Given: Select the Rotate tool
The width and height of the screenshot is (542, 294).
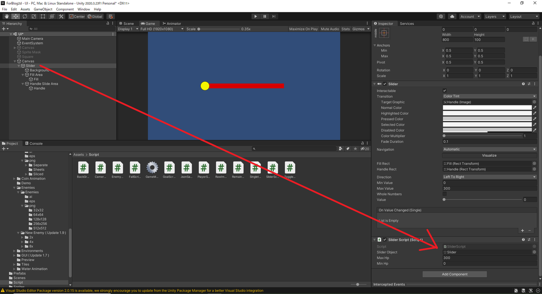Looking at the screenshot, I should (24, 16).
